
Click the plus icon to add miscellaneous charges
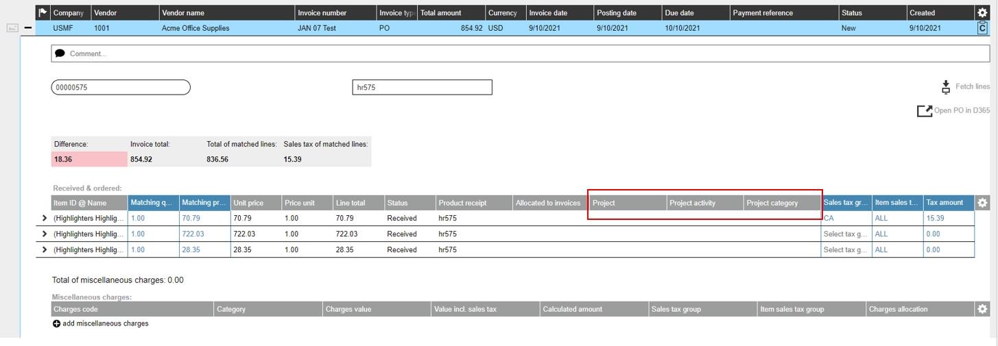(56, 323)
